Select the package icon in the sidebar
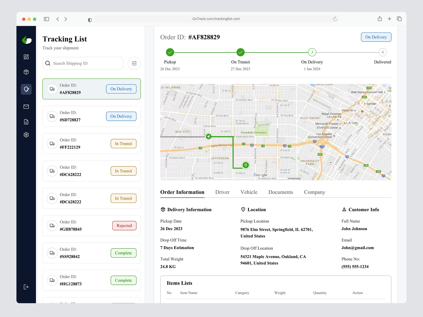Viewport: 423px width, 317px height. point(26,72)
